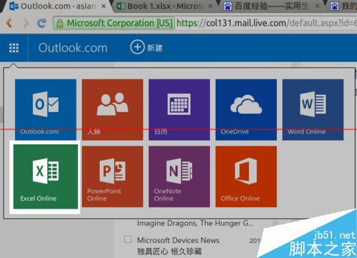
Task: Switch to the 百度经验 browser tab
Action: (271, 6)
